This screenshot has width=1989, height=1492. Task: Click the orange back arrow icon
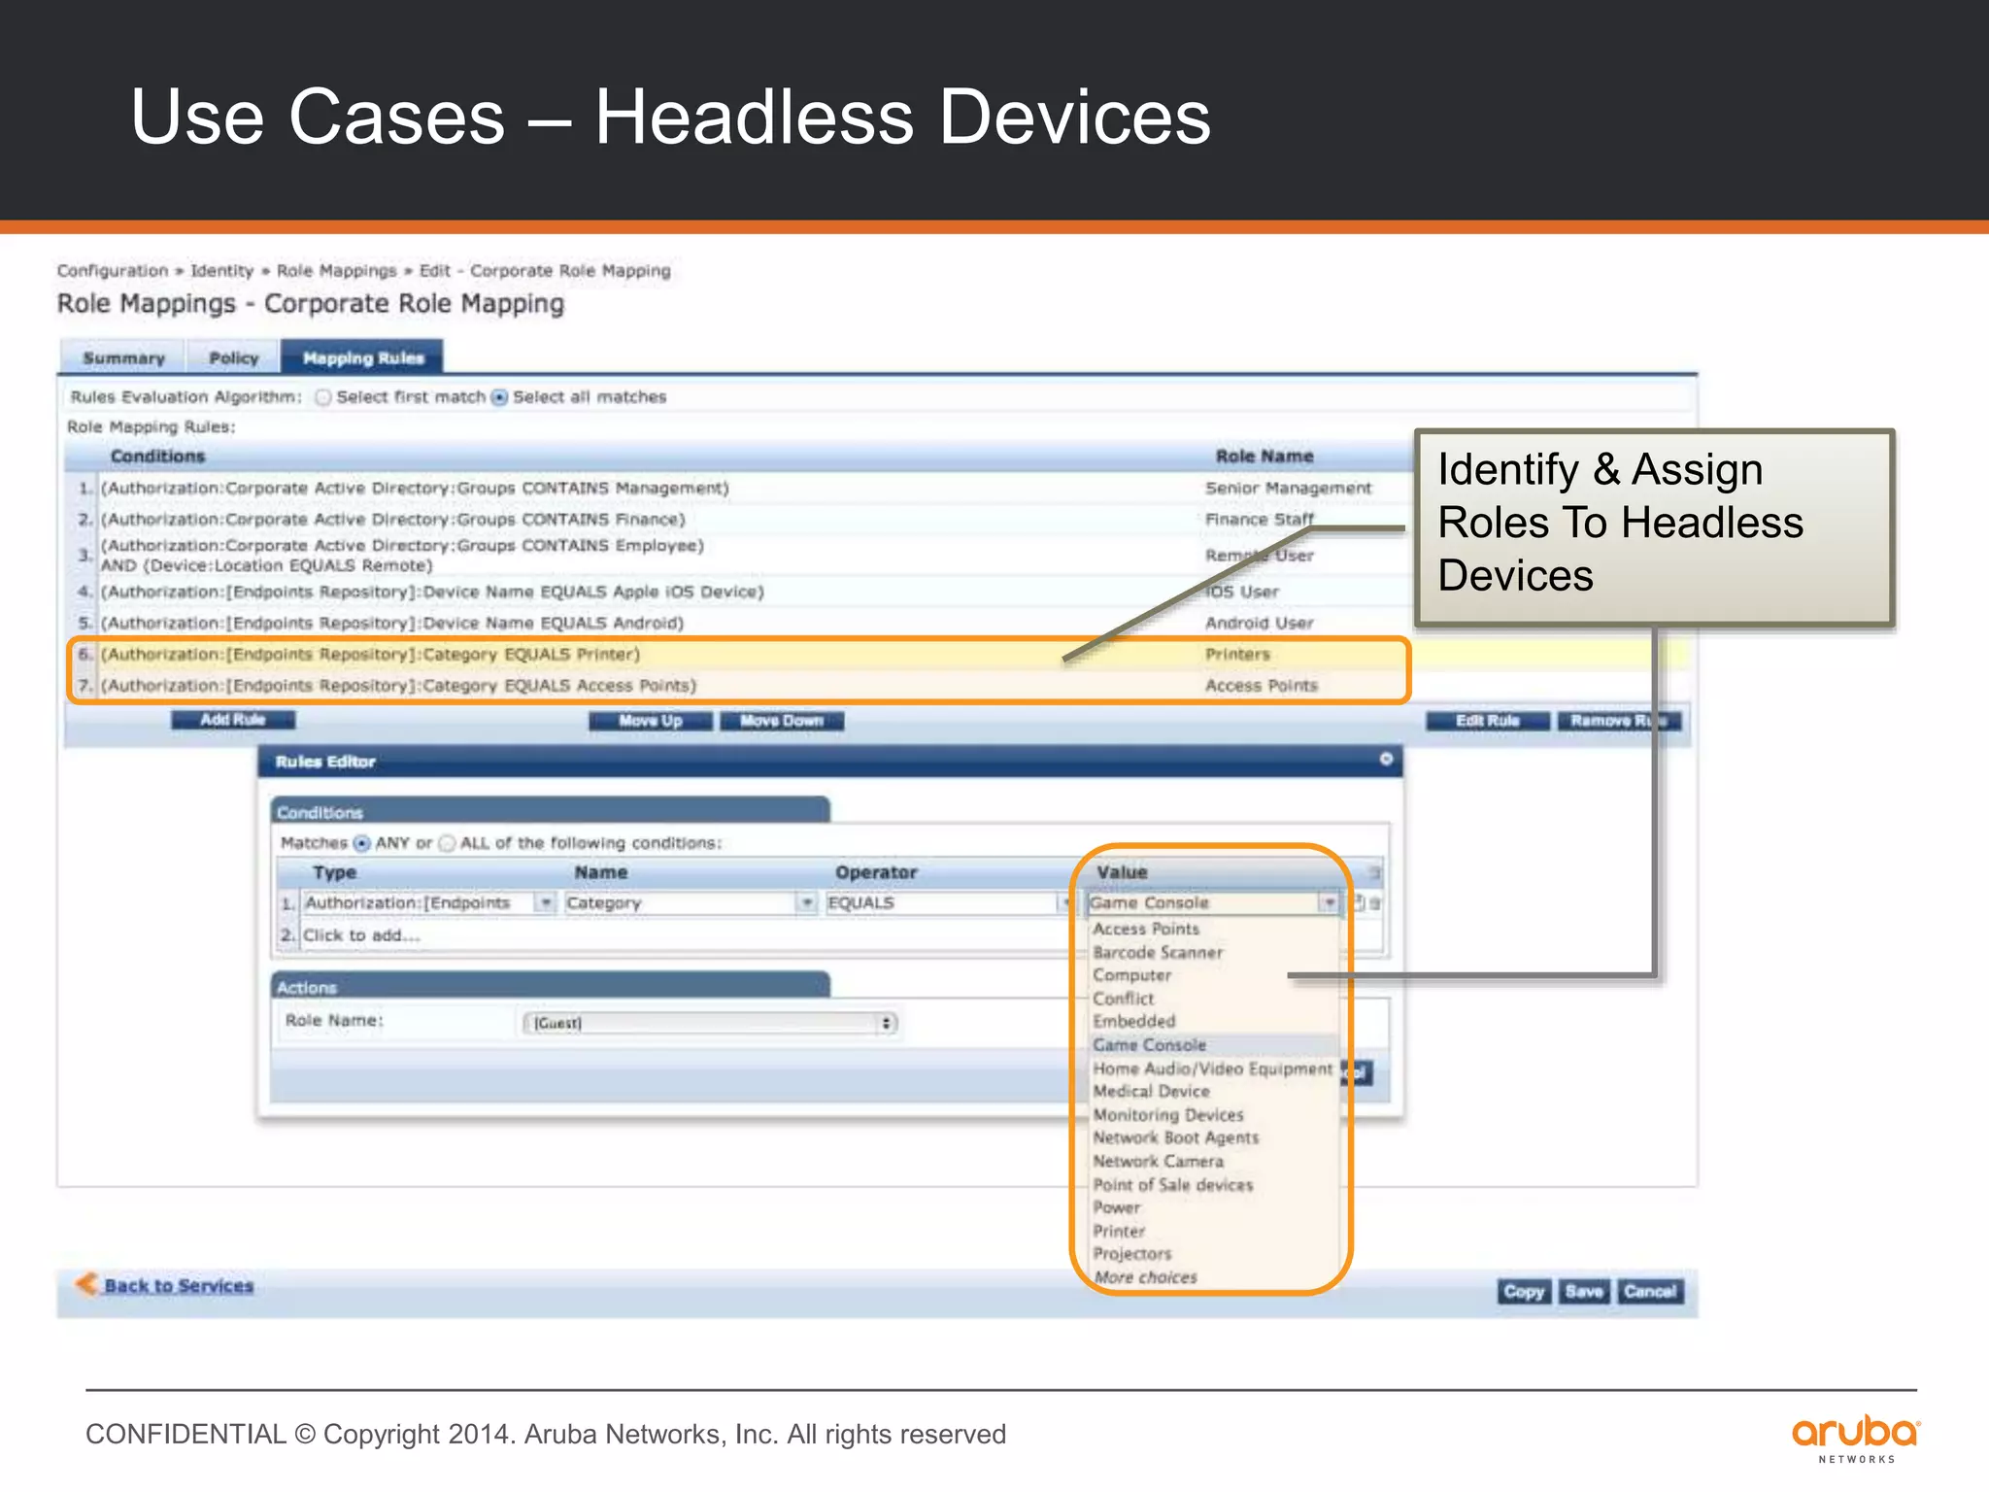point(86,1284)
